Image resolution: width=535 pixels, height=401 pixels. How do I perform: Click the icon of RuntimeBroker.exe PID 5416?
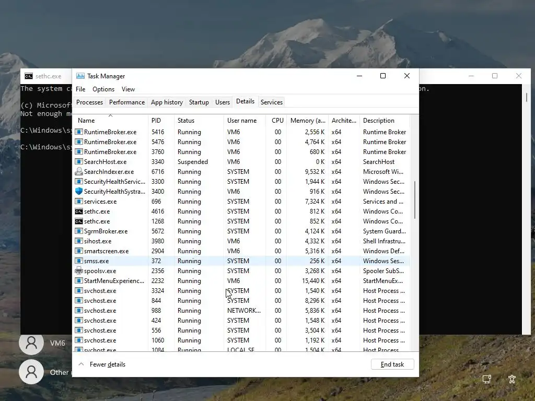[x=79, y=132]
